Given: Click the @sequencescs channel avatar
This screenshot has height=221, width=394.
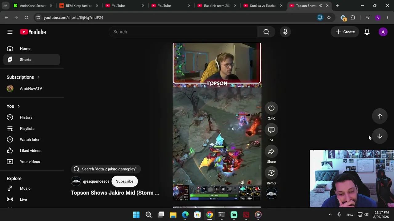Looking at the screenshot, I should (76, 181).
